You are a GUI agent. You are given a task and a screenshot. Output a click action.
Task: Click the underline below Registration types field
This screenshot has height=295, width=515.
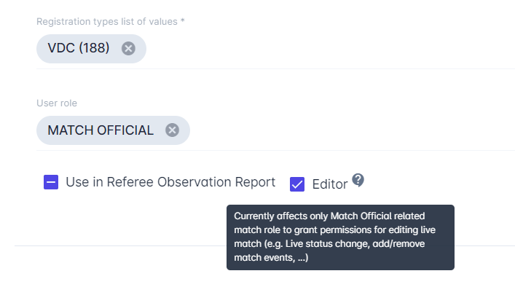pyautogui.click(x=275, y=69)
